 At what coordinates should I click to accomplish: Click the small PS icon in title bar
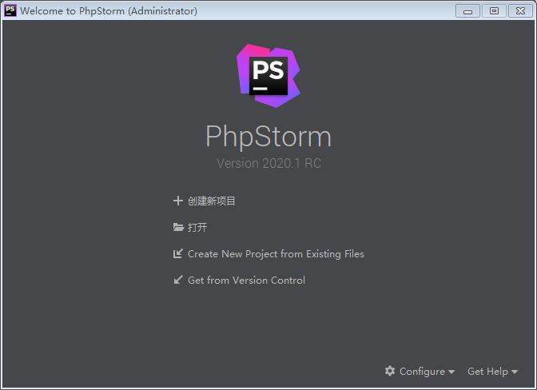pyautogui.click(x=10, y=10)
